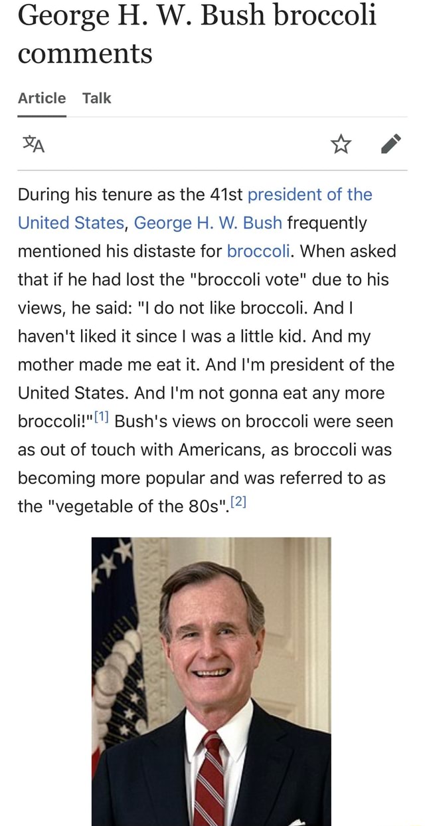The height and width of the screenshot is (826, 425).
Task: Choose another language with the language icon
Action: (x=33, y=144)
